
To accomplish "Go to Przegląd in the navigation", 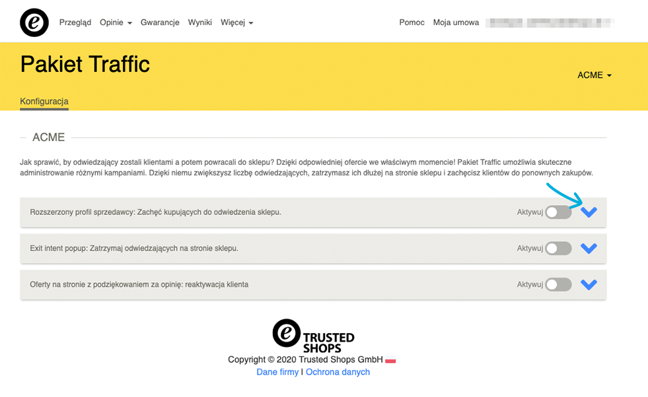I will tap(75, 22).
